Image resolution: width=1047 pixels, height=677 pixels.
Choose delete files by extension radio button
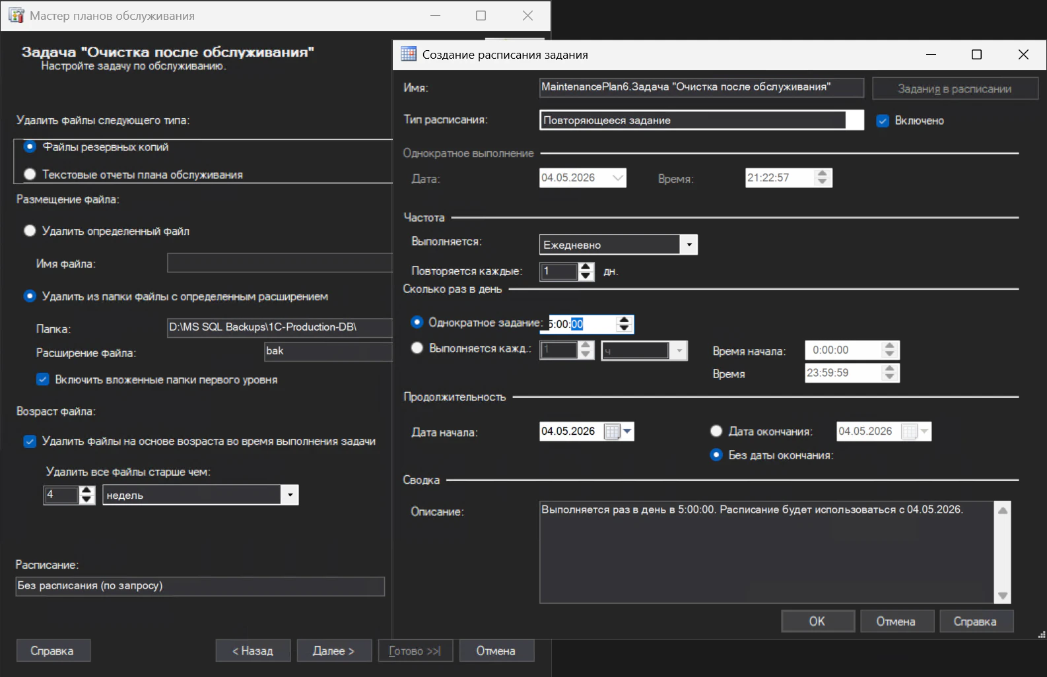30,296
